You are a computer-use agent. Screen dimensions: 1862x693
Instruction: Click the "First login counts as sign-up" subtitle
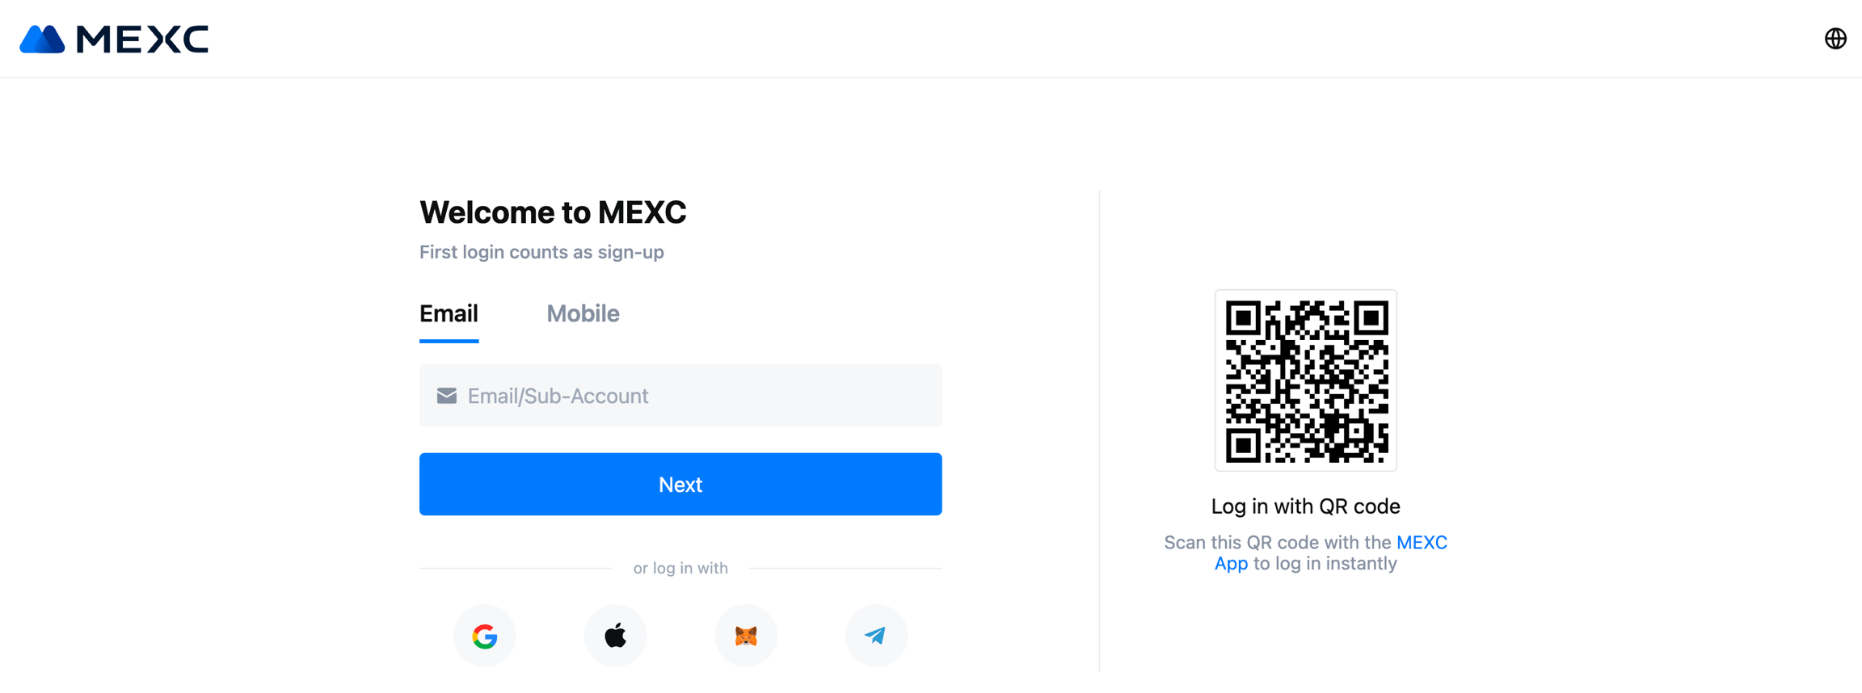541,253
